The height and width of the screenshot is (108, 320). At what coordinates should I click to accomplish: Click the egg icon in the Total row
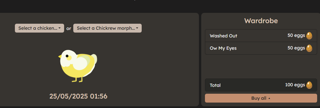coord(309,85)
